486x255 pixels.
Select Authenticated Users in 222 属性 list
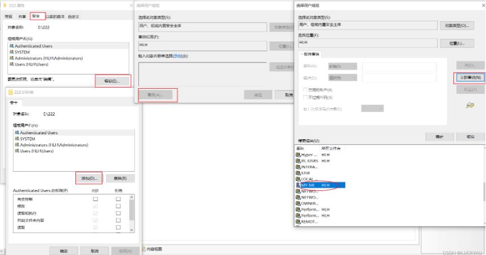click(x=68, y=46)
